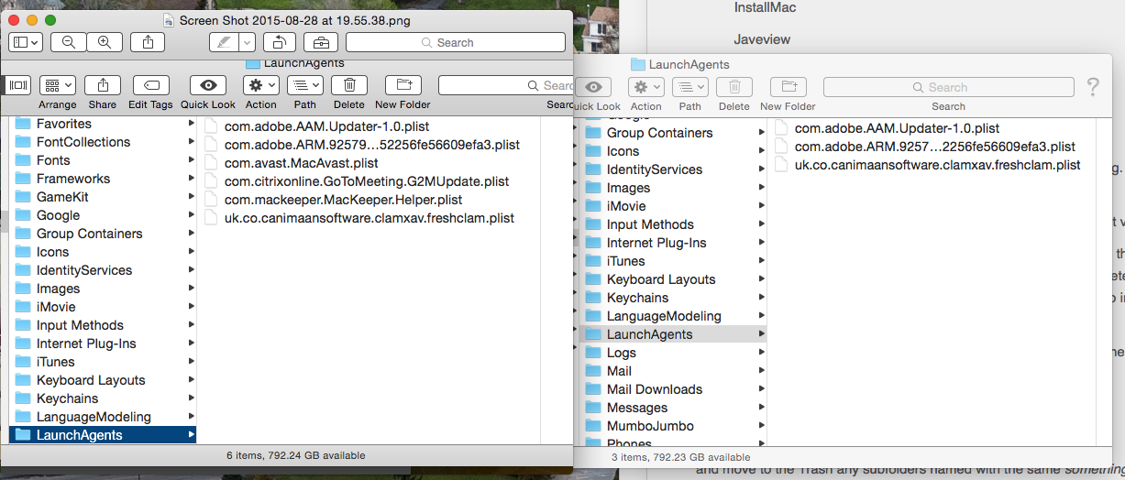Open the Path menu in the 6-items window

(305, 85)
